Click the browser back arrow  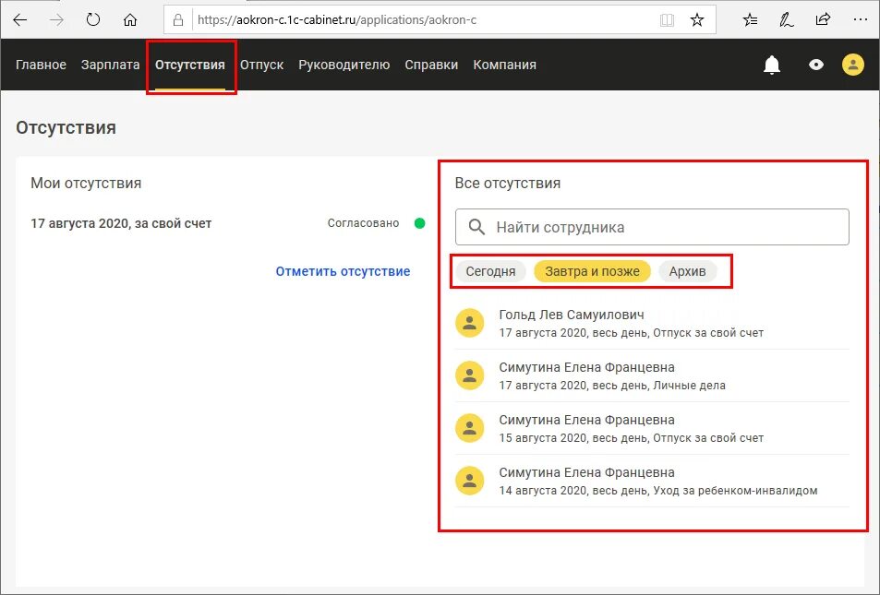[20, 20]
